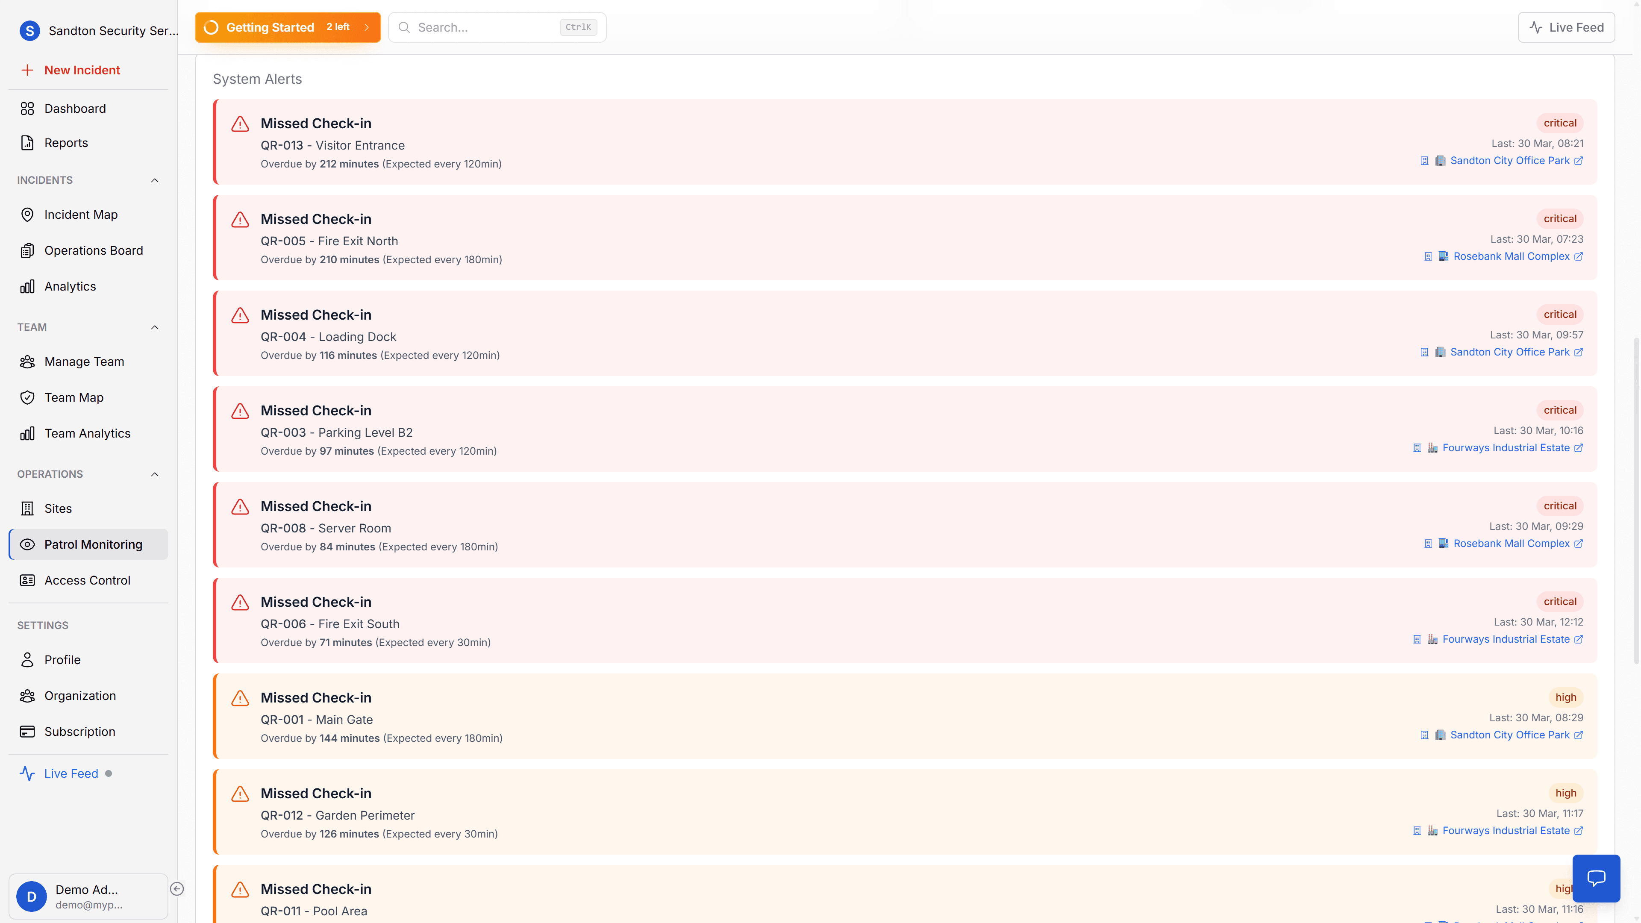Viewport: 1641px width, 923px height.
Task: Open the chat support widget
Action: coord(1596,879)
